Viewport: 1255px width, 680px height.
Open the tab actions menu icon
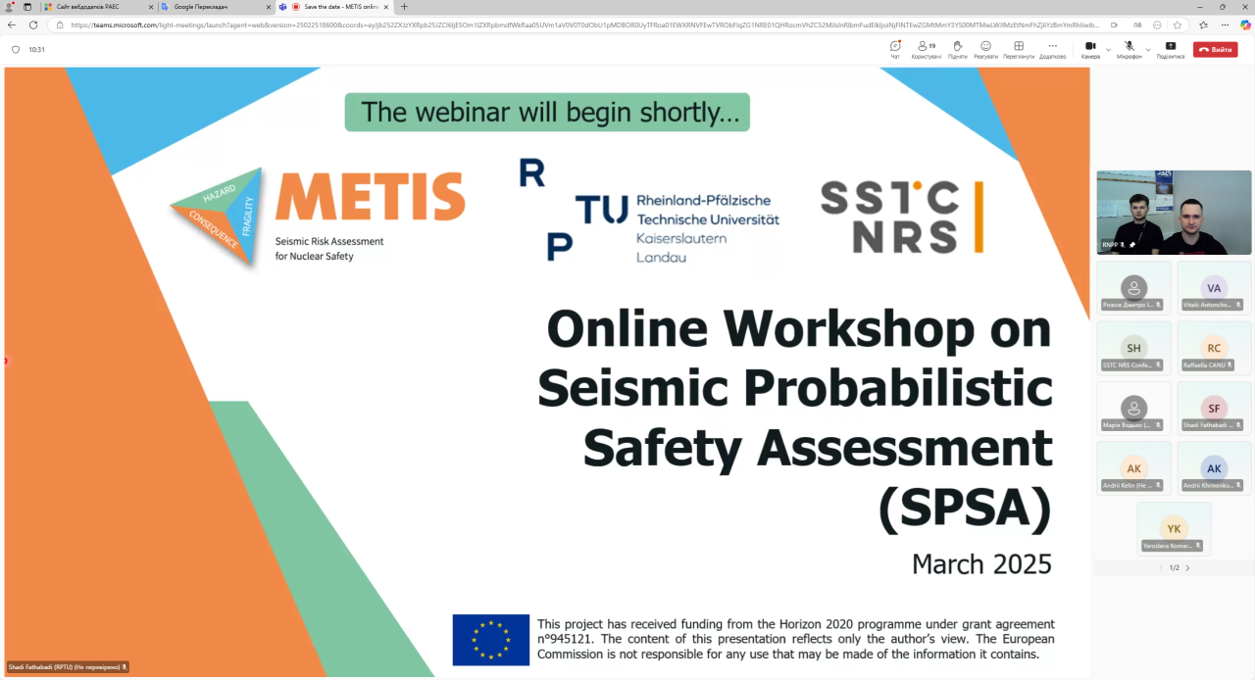point(29,7)
